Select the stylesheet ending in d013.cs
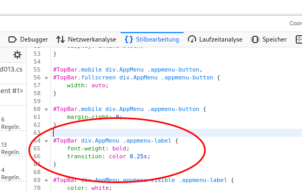The image size is (302, 192). (x=13, y=73)
